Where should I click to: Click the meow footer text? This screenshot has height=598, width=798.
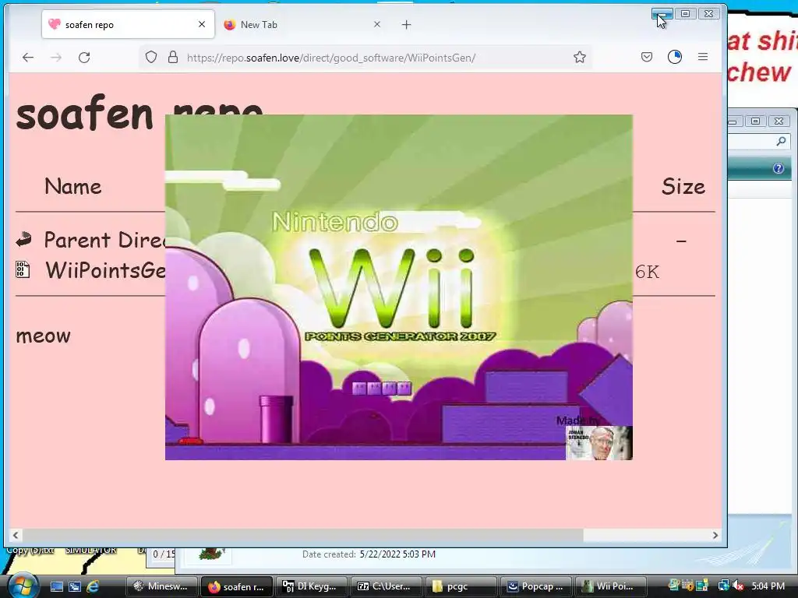[44, 336]
